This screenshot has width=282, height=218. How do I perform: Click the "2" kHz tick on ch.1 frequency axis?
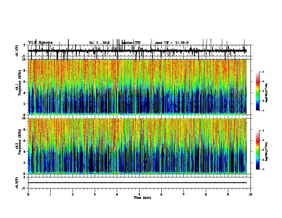[25, 104]
